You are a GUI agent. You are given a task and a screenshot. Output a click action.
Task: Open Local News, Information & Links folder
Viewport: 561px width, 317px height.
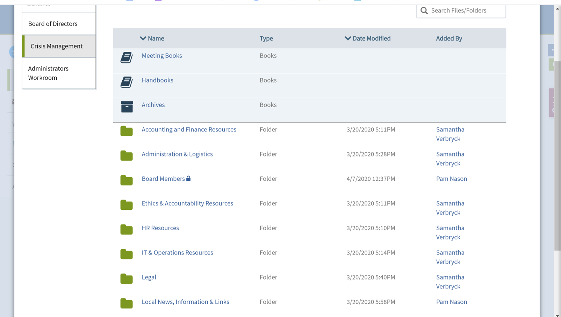click(185, 302)
